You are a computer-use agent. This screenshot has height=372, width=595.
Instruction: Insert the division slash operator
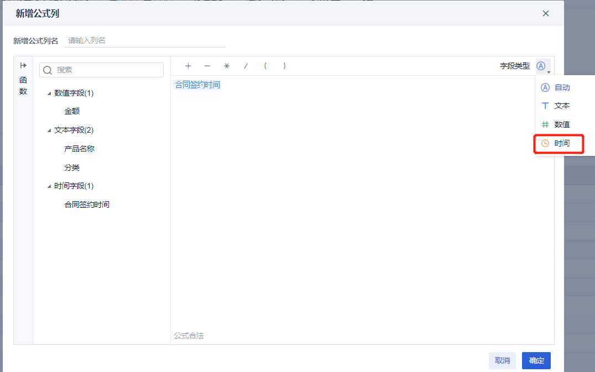click(x=246, y=66)
